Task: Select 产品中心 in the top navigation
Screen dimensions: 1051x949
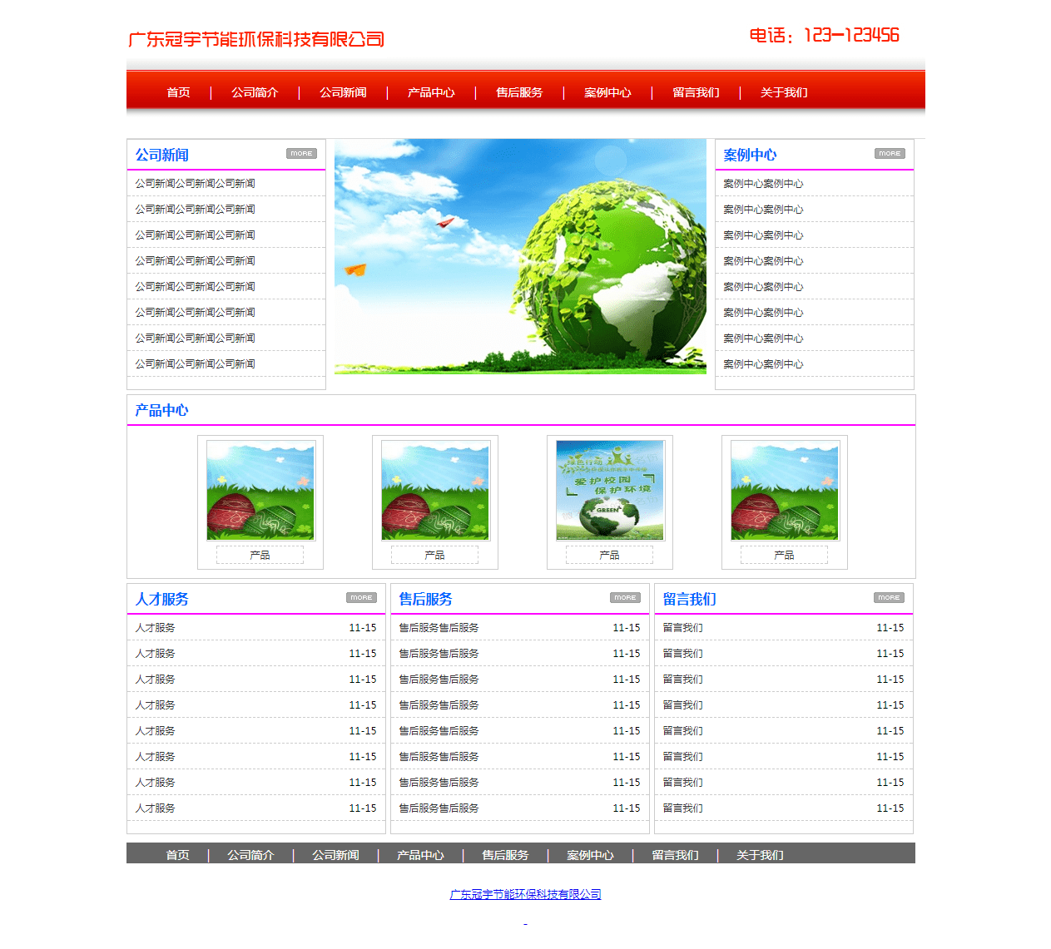Action: [x=430, y=92]
